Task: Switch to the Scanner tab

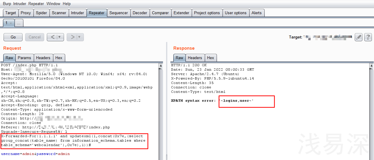Action: point(59,13)
